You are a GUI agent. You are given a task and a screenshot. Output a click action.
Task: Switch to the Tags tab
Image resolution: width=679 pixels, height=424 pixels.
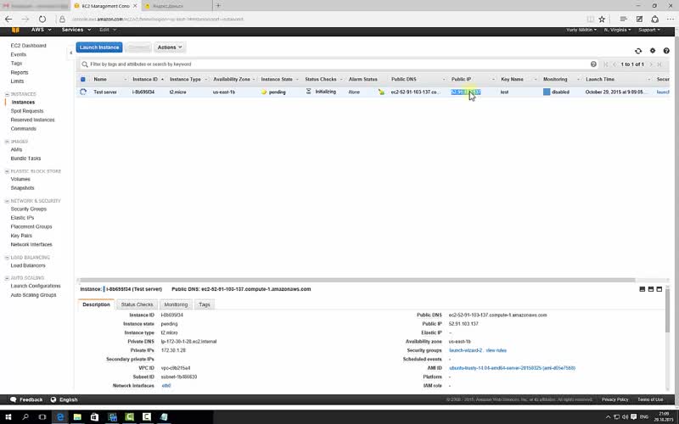tap(205, 304)
